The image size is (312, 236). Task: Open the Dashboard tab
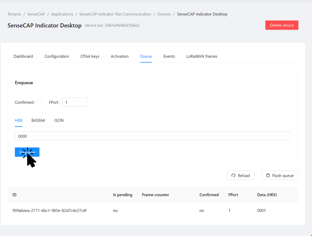pos(23,56)
